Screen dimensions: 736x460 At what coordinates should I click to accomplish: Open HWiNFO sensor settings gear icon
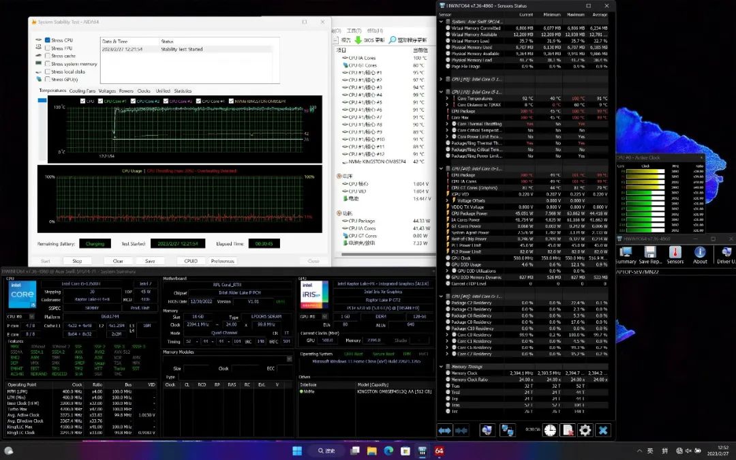pyautogui.click(x=585, y=430)
